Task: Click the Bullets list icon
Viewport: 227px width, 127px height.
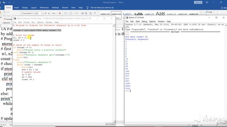Action: pos(66,13)
